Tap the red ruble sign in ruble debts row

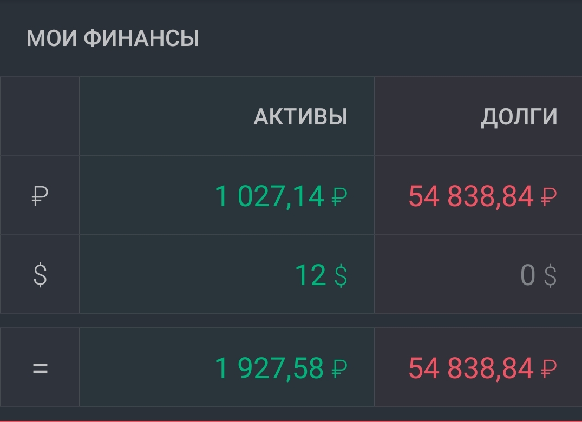coord(549,196)
